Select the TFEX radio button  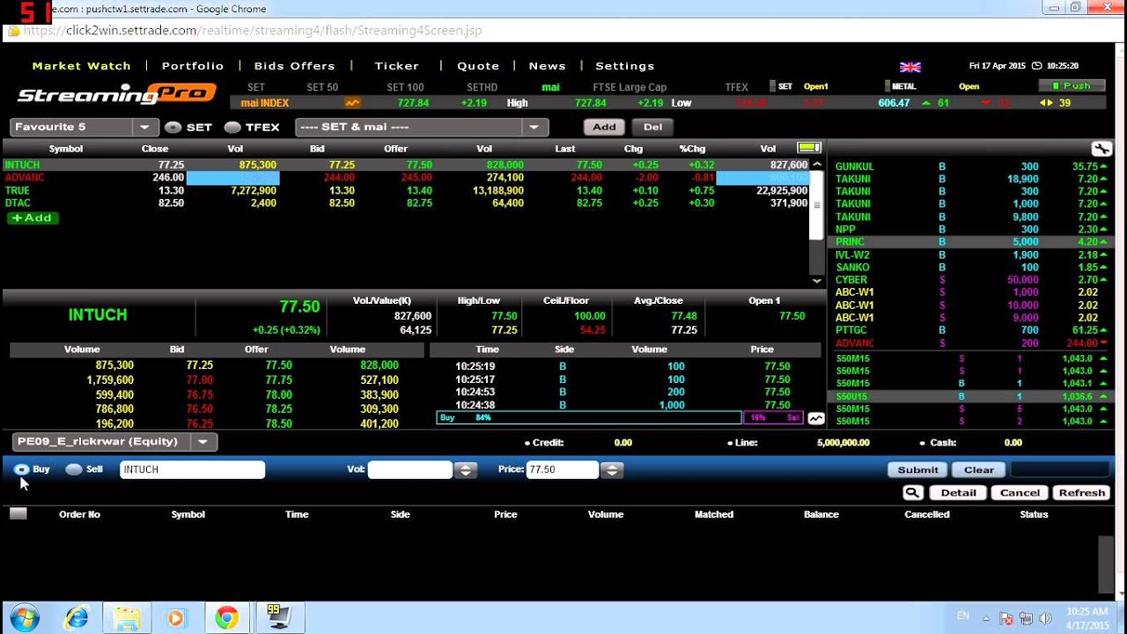click(x=232, y=128)
